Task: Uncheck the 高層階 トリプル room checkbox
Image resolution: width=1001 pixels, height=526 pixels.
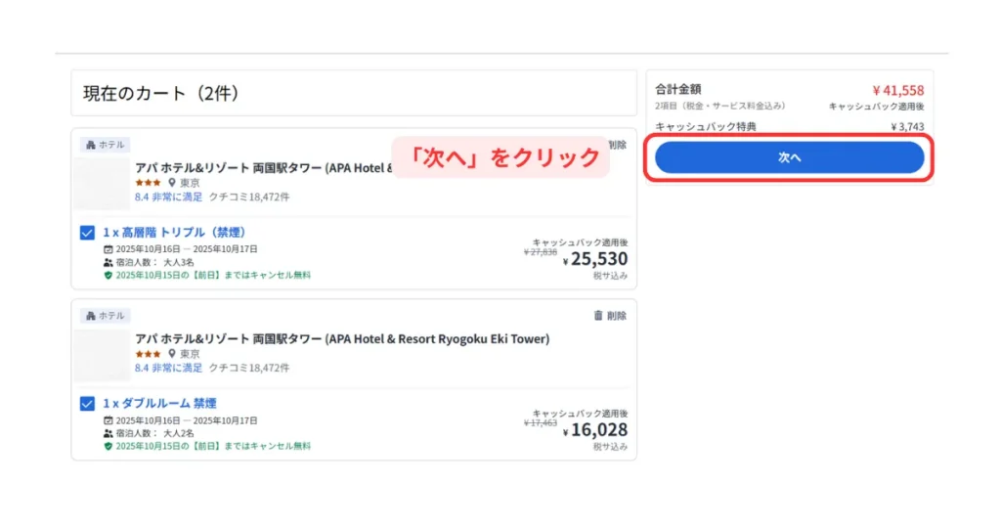Action: [x=87, y=233]
